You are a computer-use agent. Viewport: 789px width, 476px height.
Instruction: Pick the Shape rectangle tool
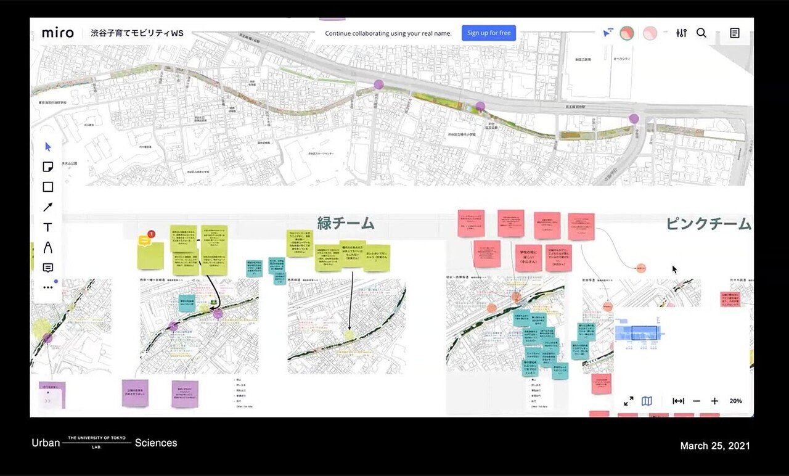pyautogui.click(x=48, y=187)
